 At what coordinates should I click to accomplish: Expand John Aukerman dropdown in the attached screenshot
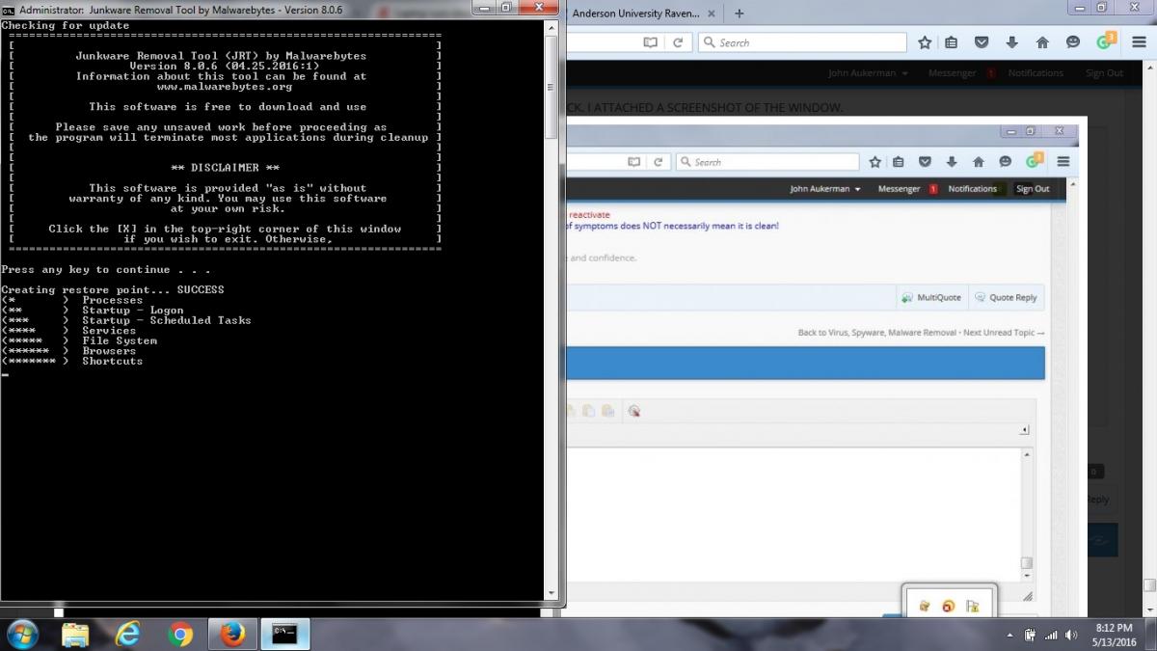coord(825,189)
